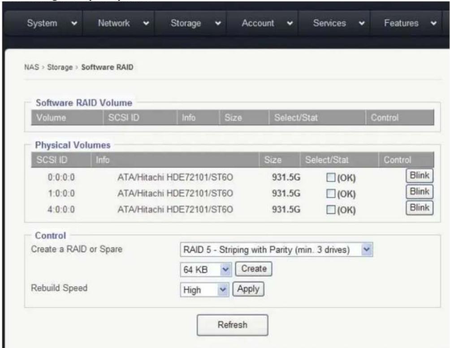The width and height of the screenshot is (450, 348).
Task: Click SCSI ID 1:0:0:0 text
Action: pyautogui.click(x=61, y=194)
